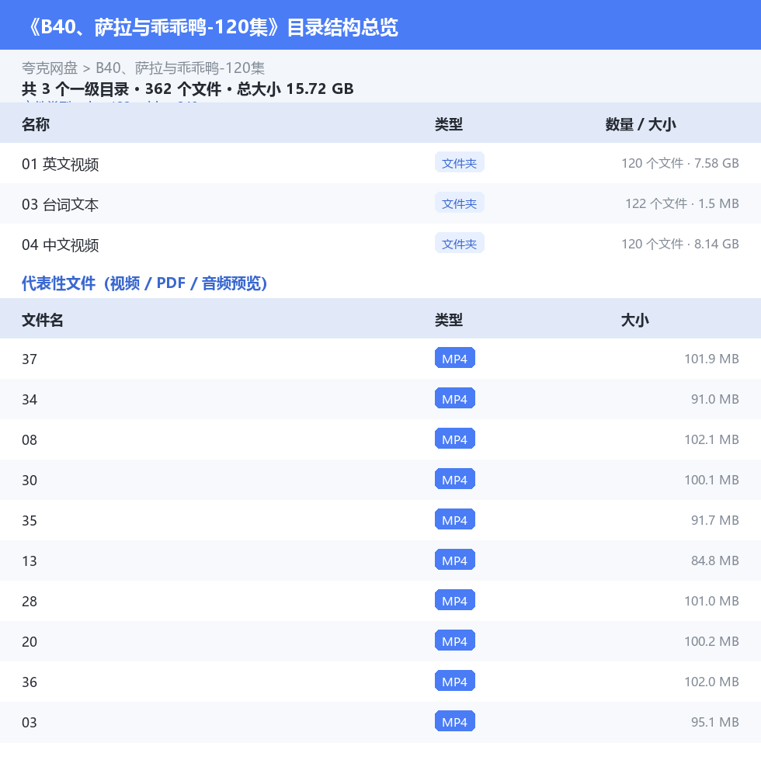Click the 文件名 column header

click(x=43, y=320)
